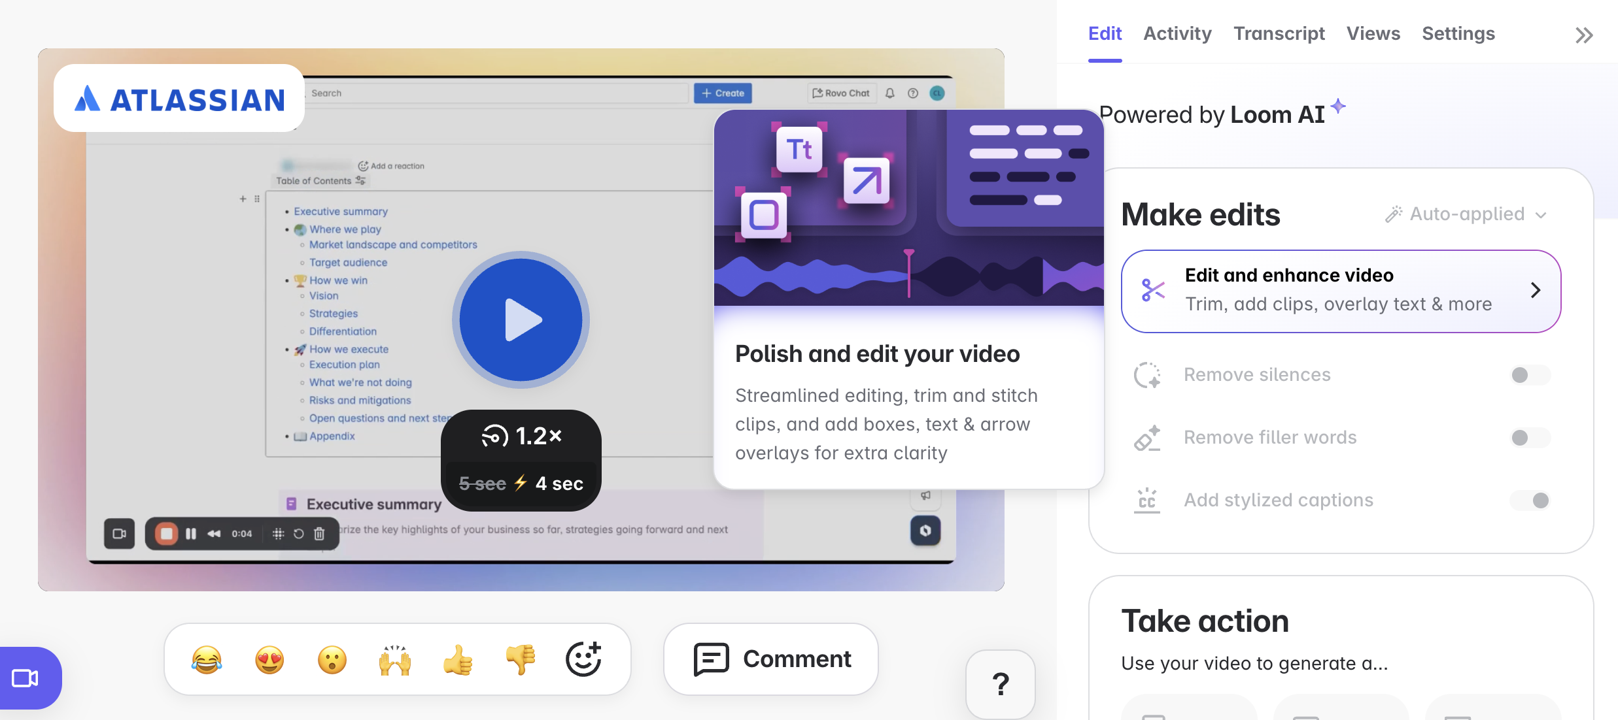The height and width of the screenshot is (720, 1618).
Task: Select the Edit tab
Action: (1105, 33)
